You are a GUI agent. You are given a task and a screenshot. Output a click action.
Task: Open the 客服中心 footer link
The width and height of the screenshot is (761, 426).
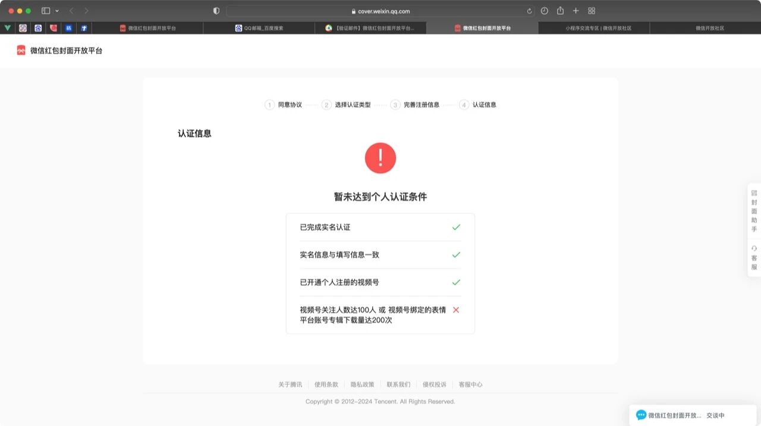pos(471,385)
